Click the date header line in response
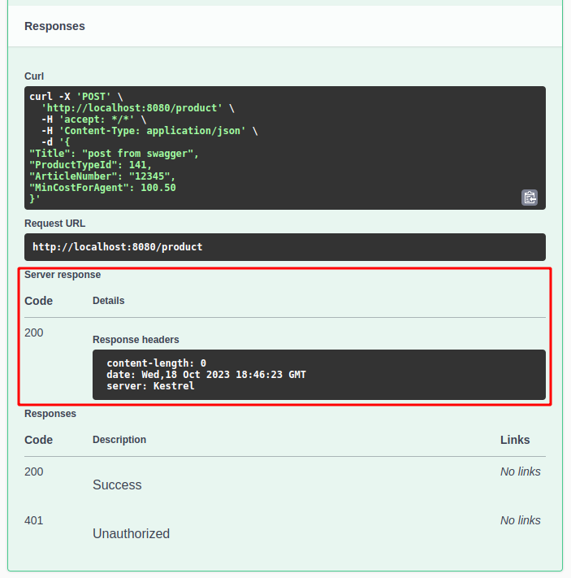571x578 pixels. click(206, 375)
